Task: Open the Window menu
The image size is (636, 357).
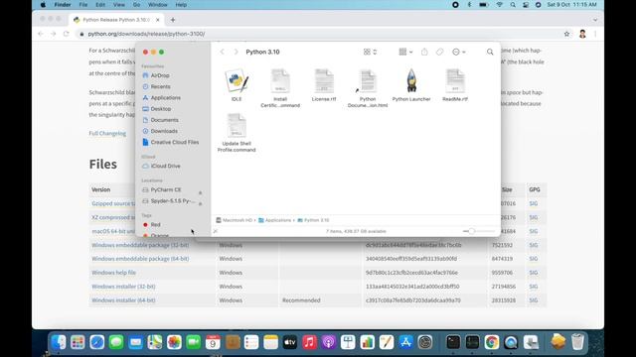Action: tap(157, 5)
